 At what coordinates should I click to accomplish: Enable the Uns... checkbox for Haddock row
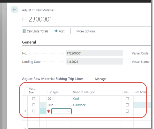(127, 105)
